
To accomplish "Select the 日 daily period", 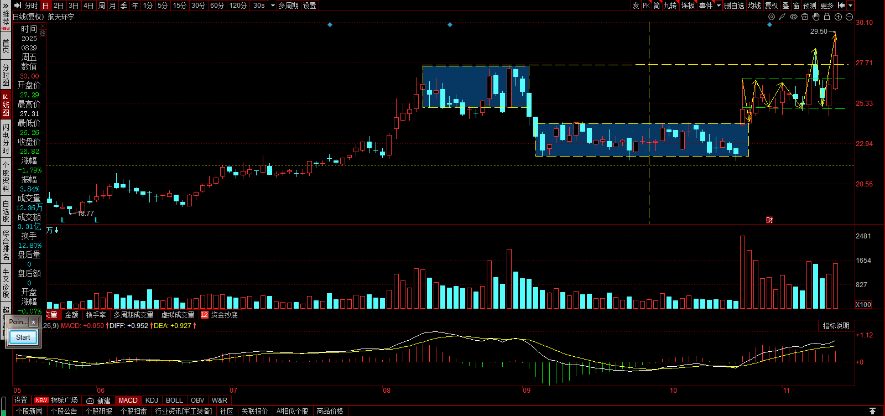I will click(x=45, y=6).
